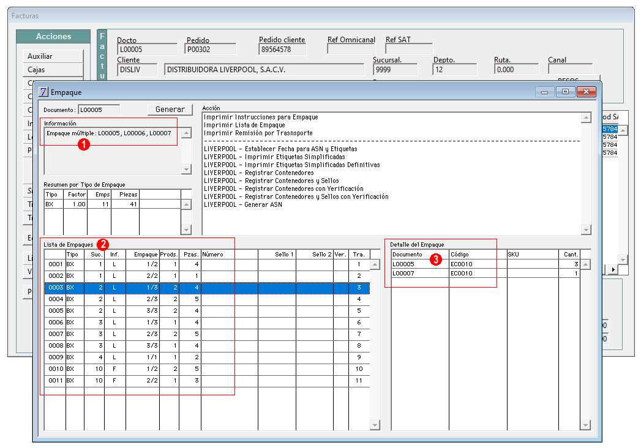
Task: Minimize the Empaque window
Action: [x=544, y=92]
